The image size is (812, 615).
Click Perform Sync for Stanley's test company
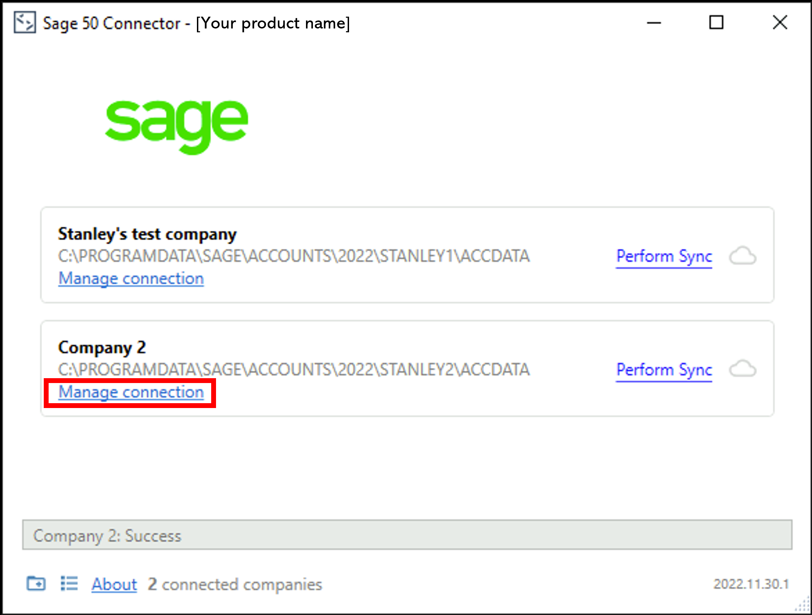[664, 256]
